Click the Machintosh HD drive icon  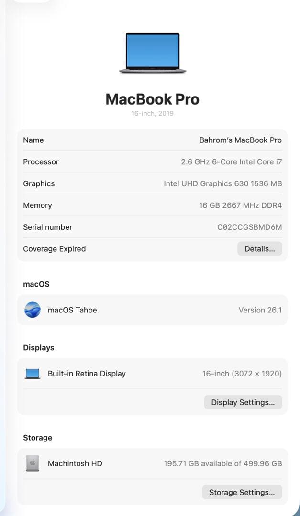[32, 463]
